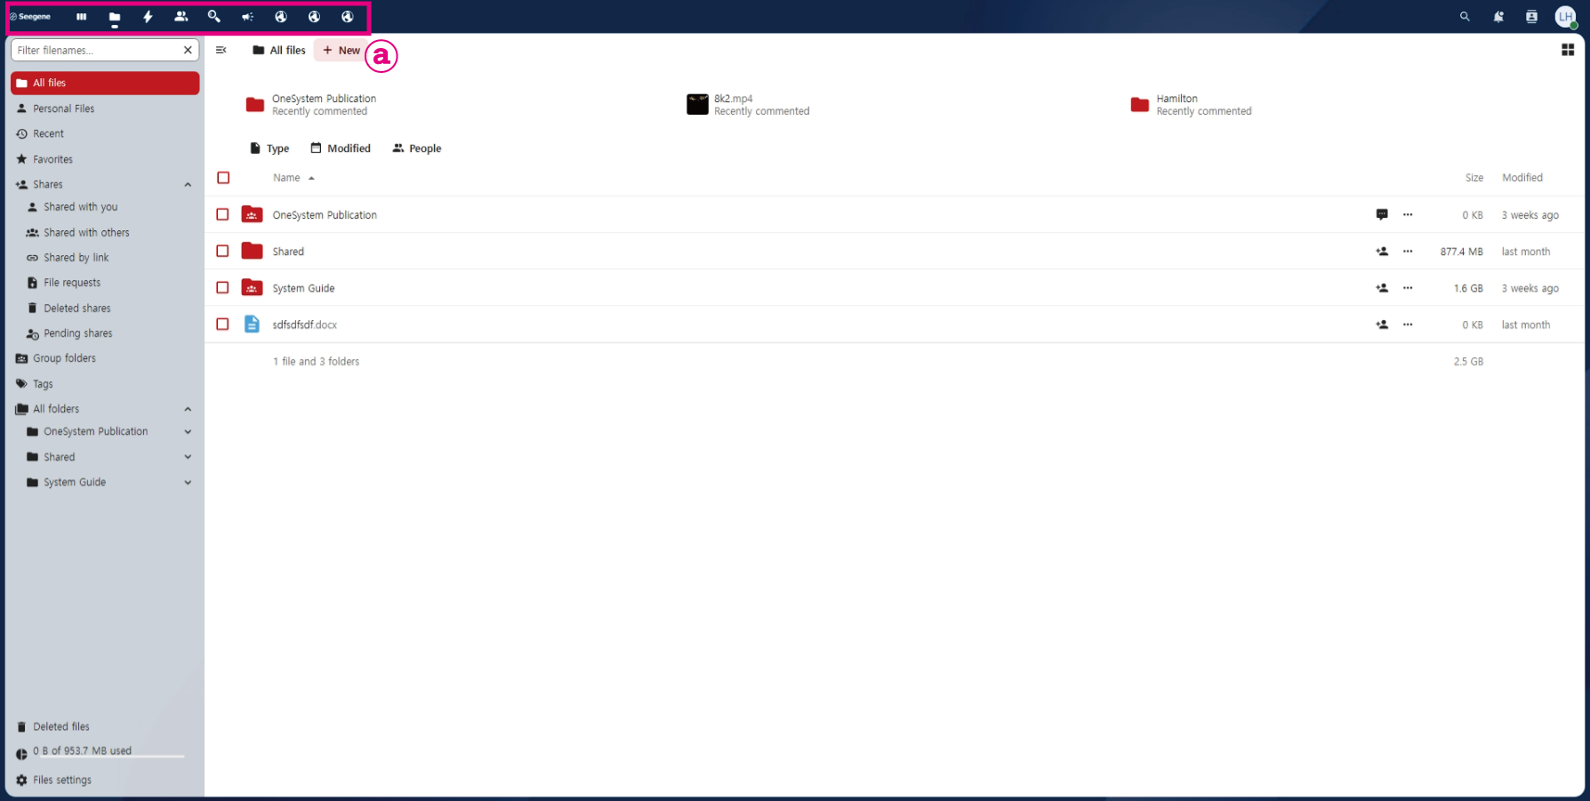1590x801 pixels.
Task: Go to Favorites in sidebar
Action: point(52,160)
